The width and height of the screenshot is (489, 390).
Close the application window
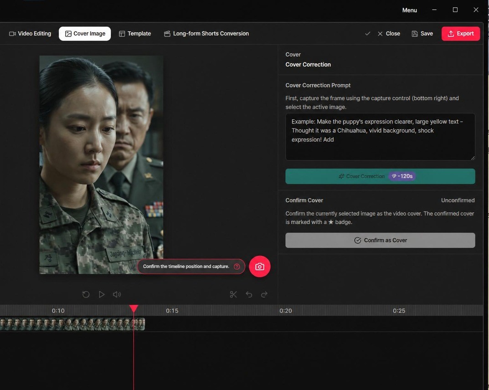(x=476, y=10)
